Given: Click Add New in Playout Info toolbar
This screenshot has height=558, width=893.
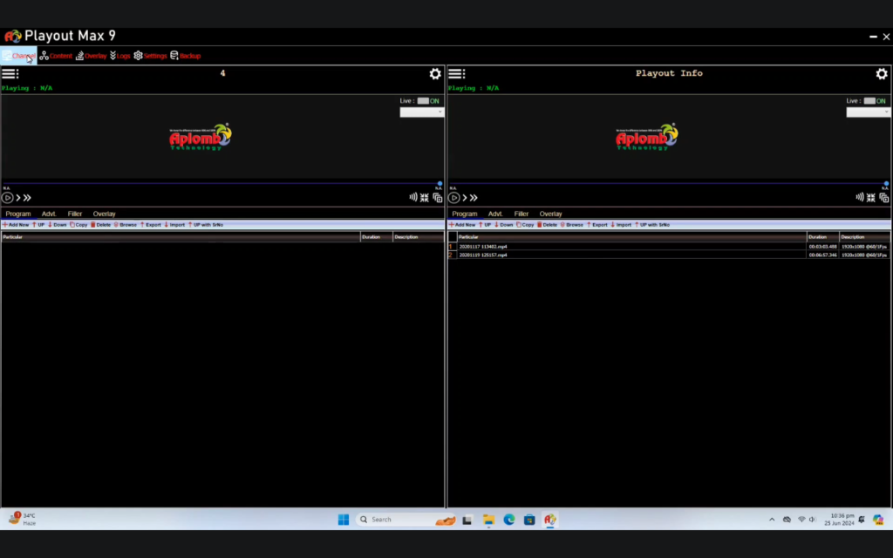Looking at the screenshot, I should (462, 225).
